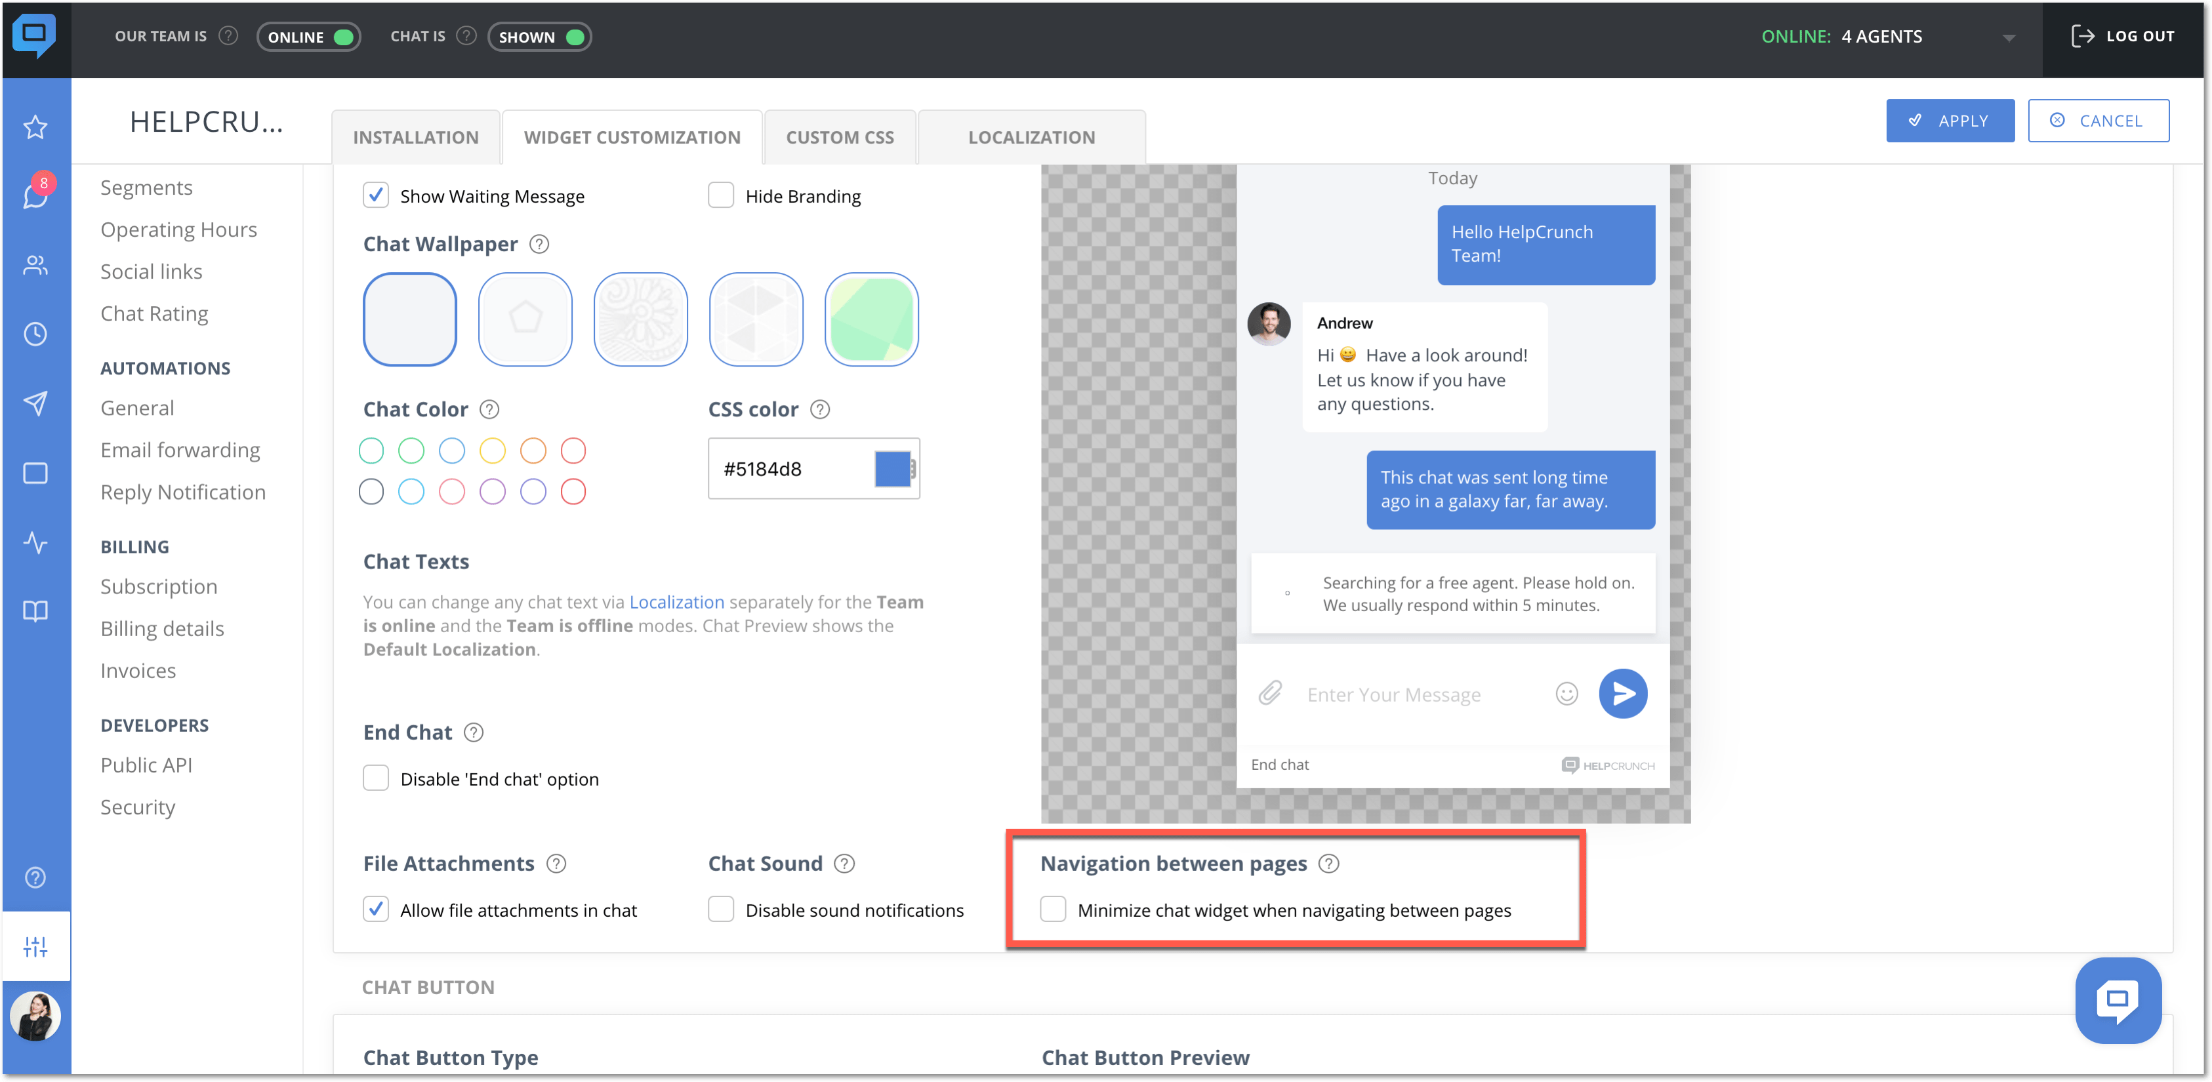Toggle the chat SHOWN switch

(539, 37)
